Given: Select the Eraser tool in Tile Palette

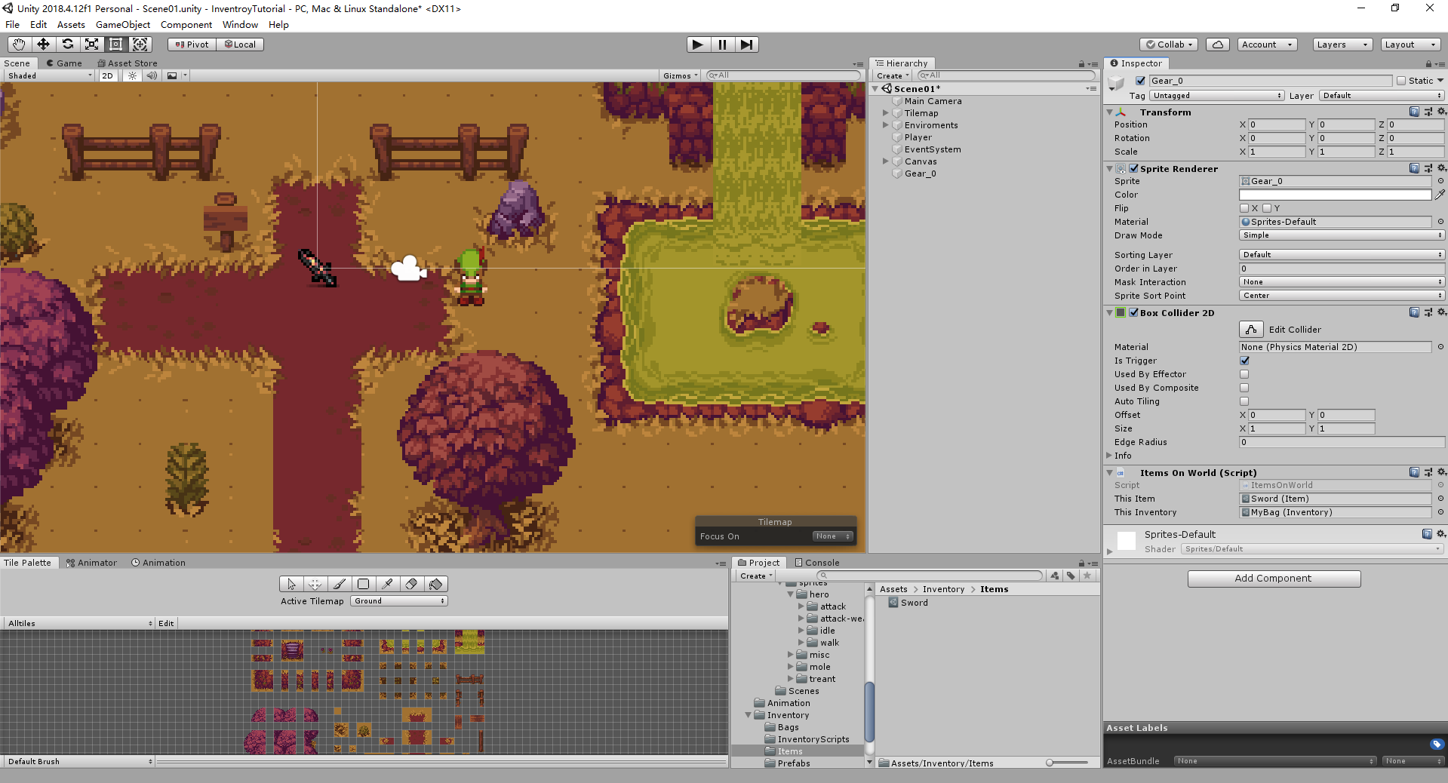Looking at the screenshot, I should [x=412, y=584].
